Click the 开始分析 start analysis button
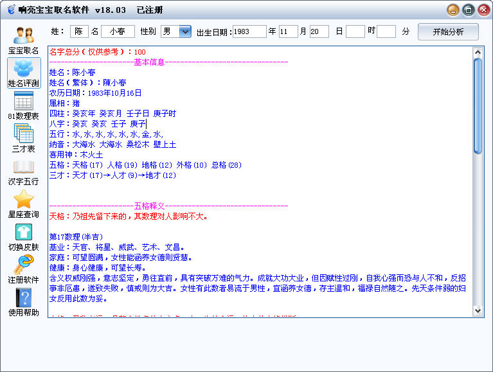 (448, 31)
